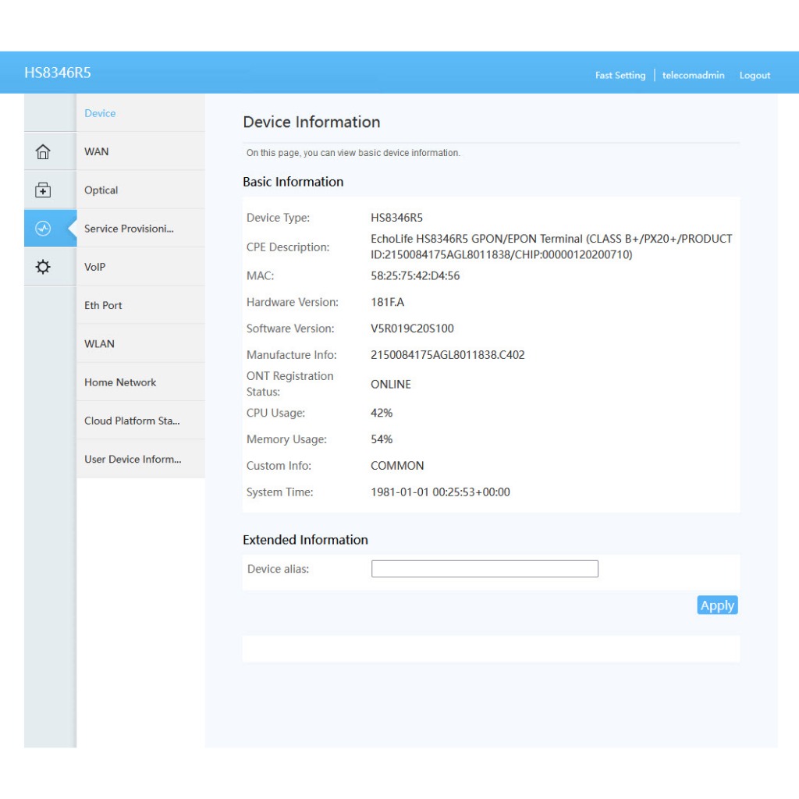This screenshot has width=799, height=799.
Task: Click the Fast Setting link
Action: 620,76
